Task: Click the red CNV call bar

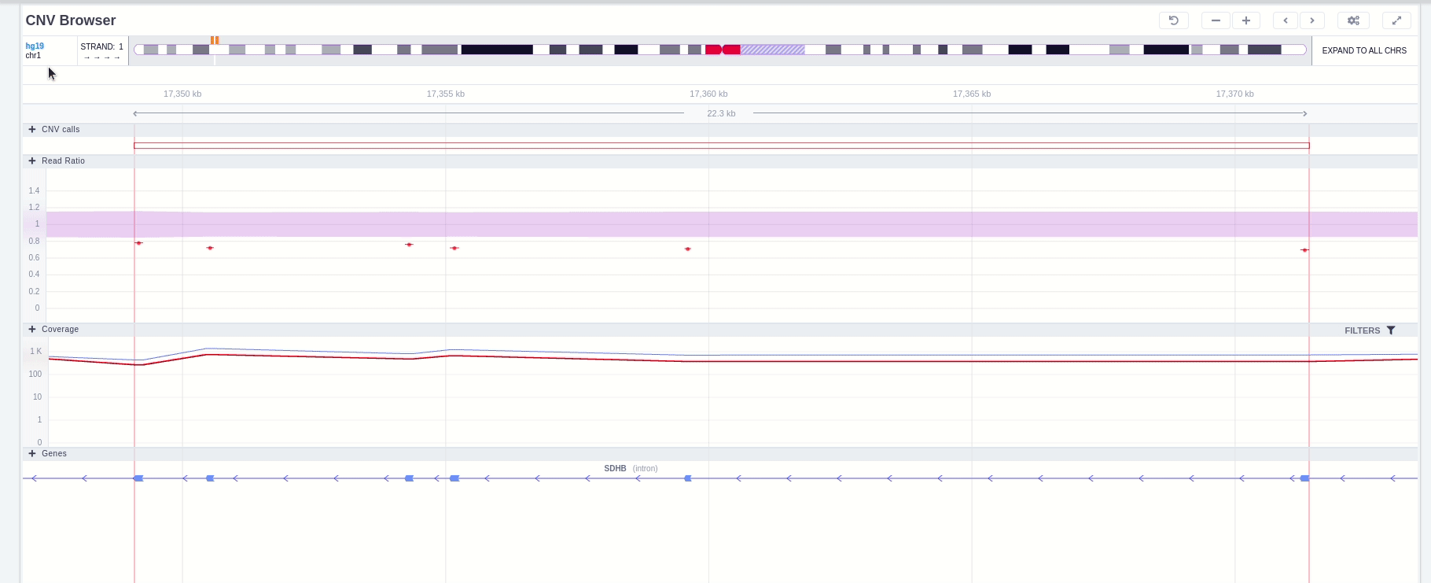Action: point(721,146)
